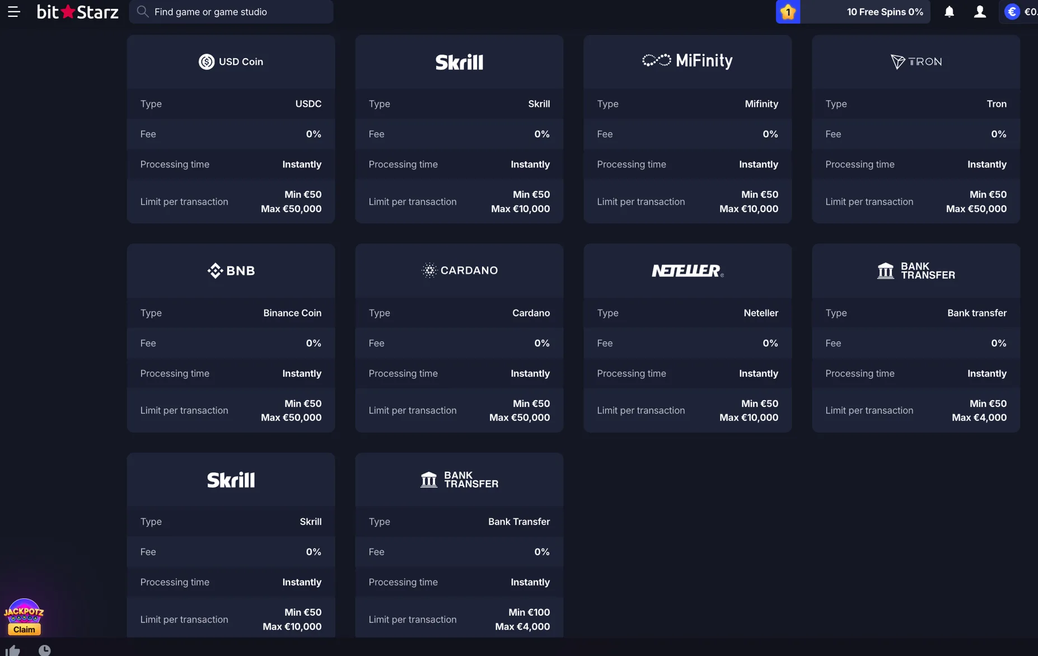Click the Neteller type value
This screenshot has width=1038, height=656.
pos(761,313)
